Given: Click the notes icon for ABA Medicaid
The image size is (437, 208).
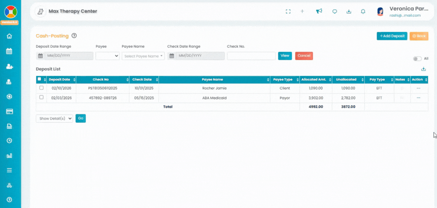Looking at the screenshot, I should coord(402,98).
